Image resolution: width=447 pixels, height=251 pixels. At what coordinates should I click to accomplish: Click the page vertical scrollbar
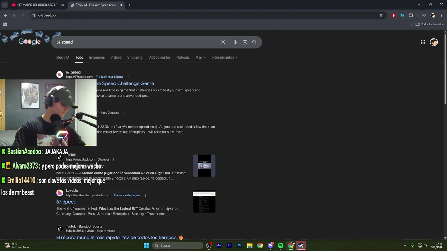click(445, 68)
